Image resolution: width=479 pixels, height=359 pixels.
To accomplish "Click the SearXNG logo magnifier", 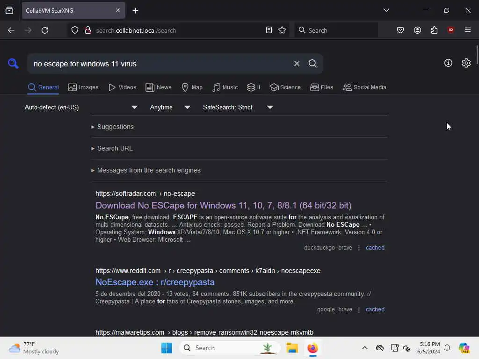I will click(13, 64).
